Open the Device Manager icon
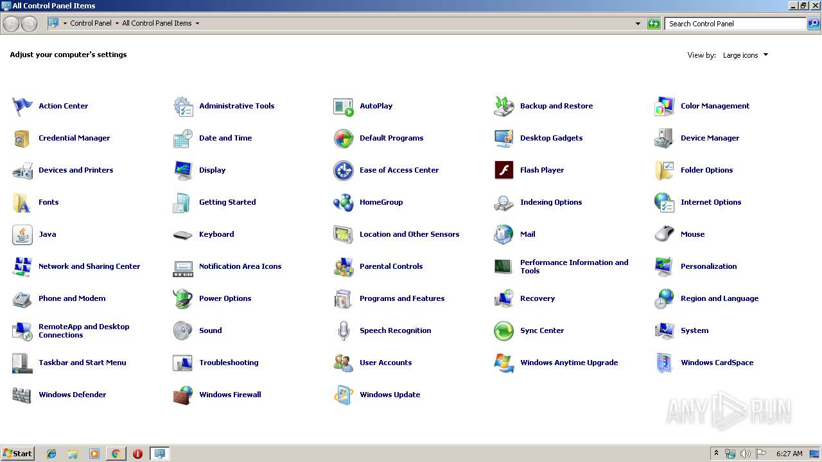 [665, 138]
